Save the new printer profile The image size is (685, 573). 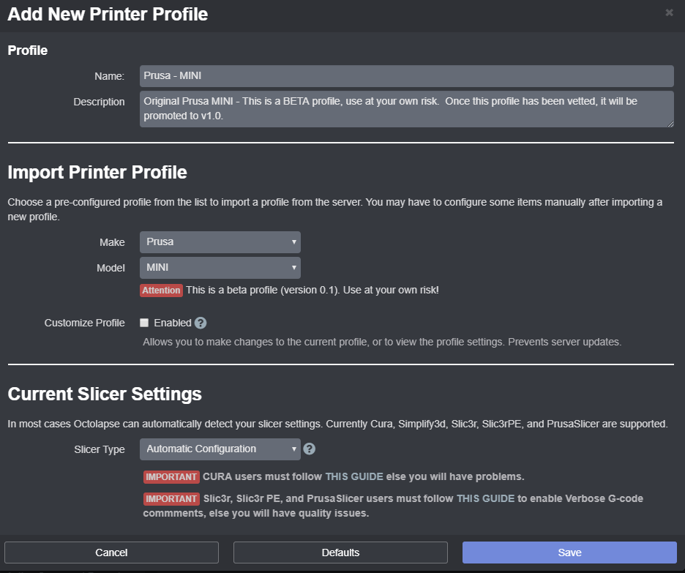pyautogui.click(x=569, y=553)
